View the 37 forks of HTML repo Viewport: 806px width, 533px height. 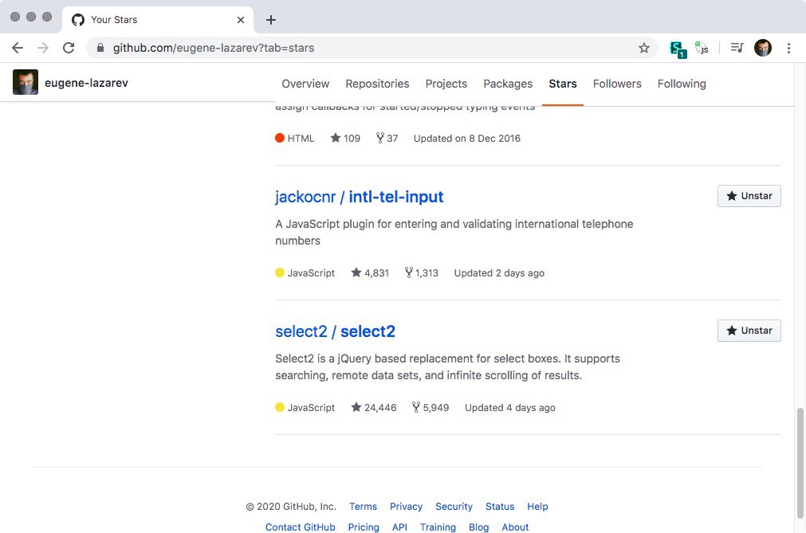coord(387,138)
